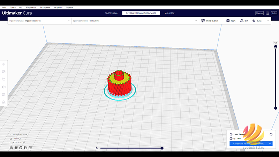Click the simulation path slider handle
The image size is (279, 157).
click(162, 148)
